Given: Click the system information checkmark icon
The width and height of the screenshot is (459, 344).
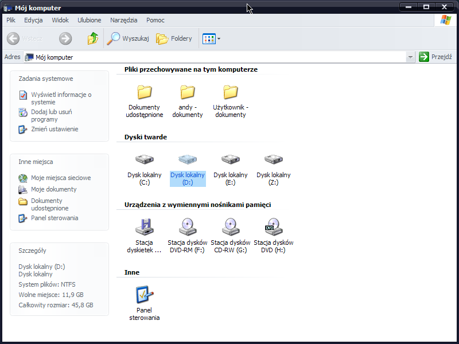Looking at the screenshot, I should pyautogui.click(x=23, y=95).
